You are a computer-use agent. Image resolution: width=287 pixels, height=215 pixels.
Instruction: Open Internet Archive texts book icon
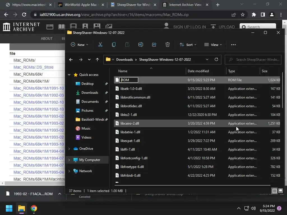click(x=61, y=27)
